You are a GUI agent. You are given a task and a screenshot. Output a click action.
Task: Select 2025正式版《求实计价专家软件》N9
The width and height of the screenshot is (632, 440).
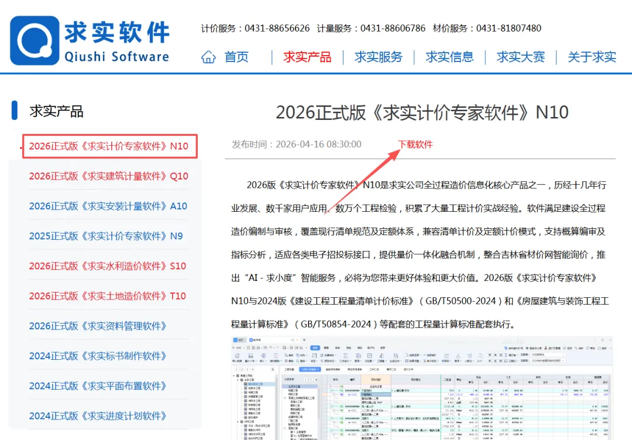[106, 236]
